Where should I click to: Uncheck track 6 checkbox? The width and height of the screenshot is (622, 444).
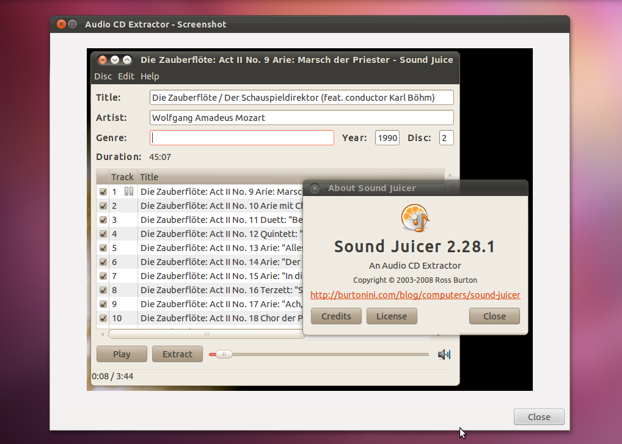coord(103,262)
